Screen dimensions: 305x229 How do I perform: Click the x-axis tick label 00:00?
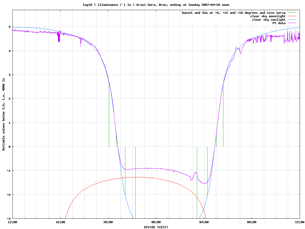tap(156, 222)
